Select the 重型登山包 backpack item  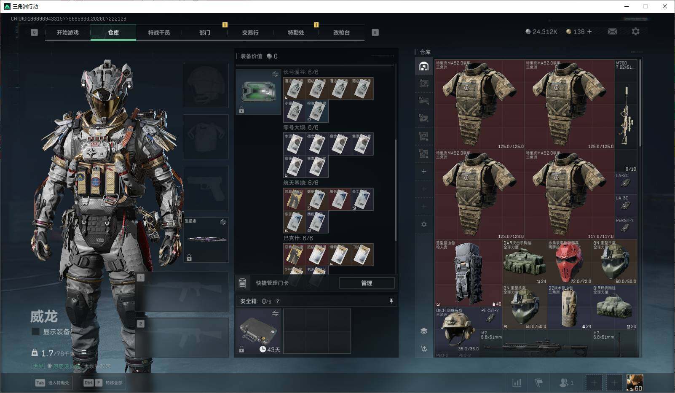coord(469,273)
